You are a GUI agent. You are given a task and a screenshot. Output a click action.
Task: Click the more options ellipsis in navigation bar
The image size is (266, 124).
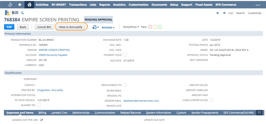258,5
